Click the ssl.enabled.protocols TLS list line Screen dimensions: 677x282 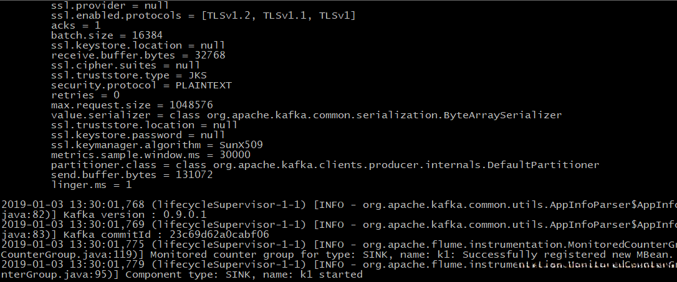point(203,15)
